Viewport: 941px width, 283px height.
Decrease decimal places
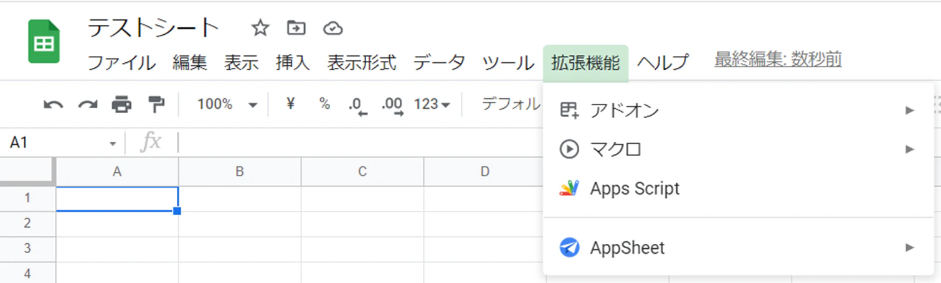pos(358,106)
